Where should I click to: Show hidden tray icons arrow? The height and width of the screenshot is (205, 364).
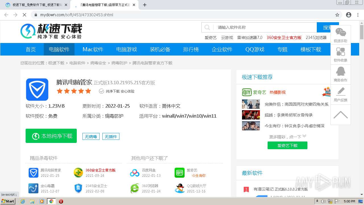pyautogui.click(x=317, y=201)
